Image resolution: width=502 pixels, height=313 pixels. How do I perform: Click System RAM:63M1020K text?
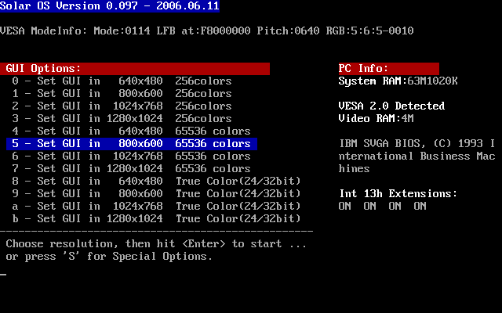(x=398, y=81)
